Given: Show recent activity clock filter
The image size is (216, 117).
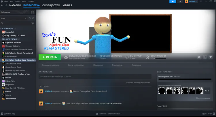Looking at the screenshot, I should 30,18.
